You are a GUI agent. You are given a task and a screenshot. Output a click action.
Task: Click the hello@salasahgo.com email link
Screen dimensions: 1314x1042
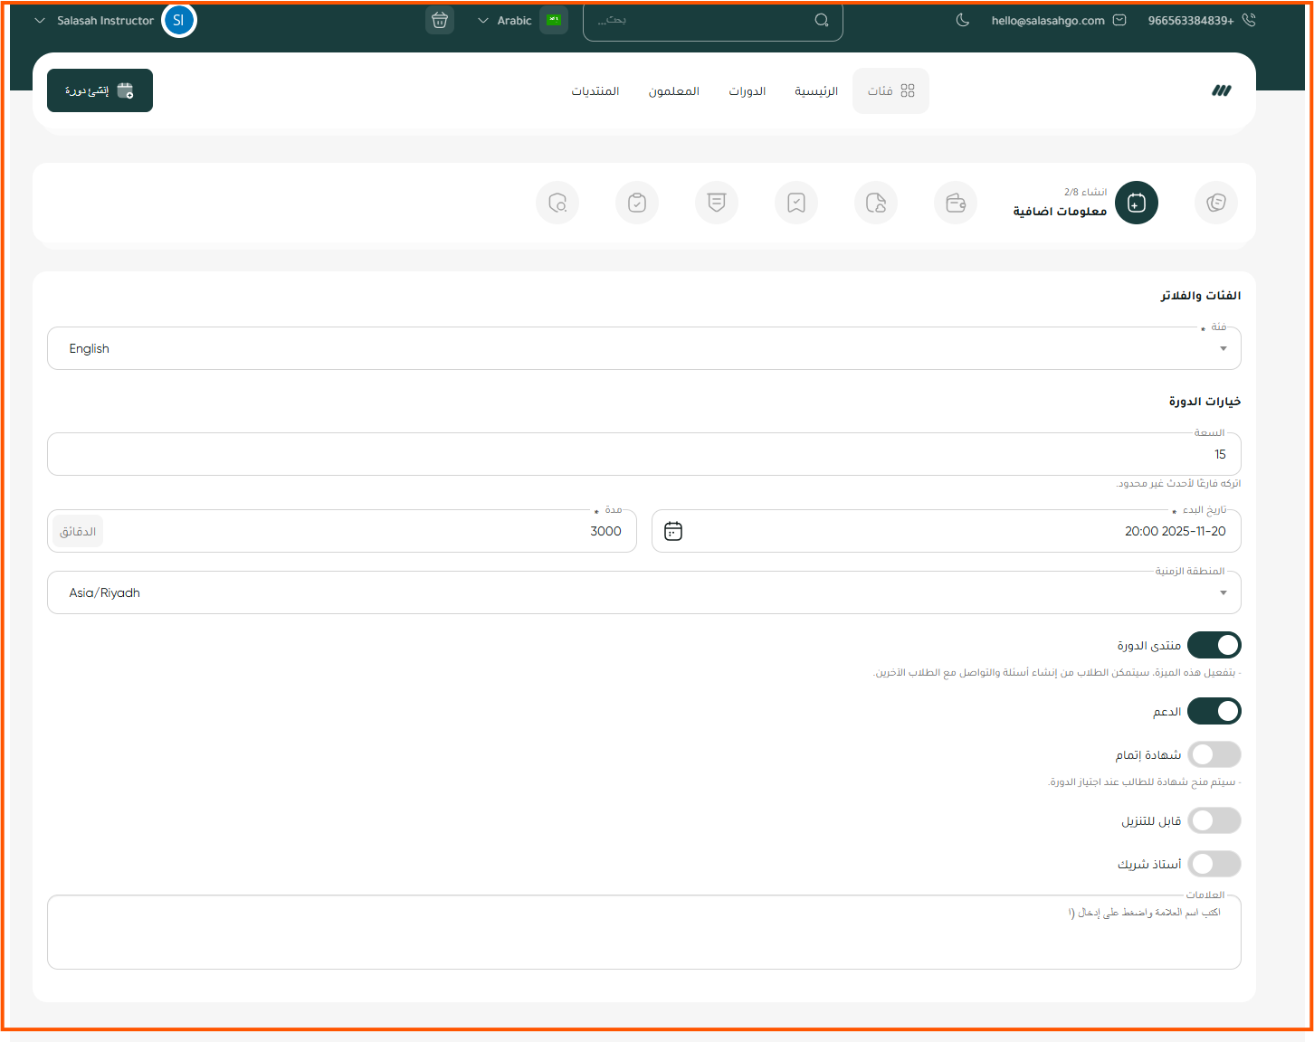pos(1048,20)
